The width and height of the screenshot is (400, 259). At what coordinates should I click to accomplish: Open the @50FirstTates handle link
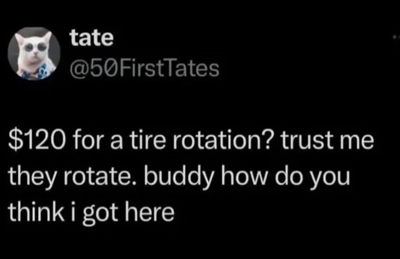[145, 68]
